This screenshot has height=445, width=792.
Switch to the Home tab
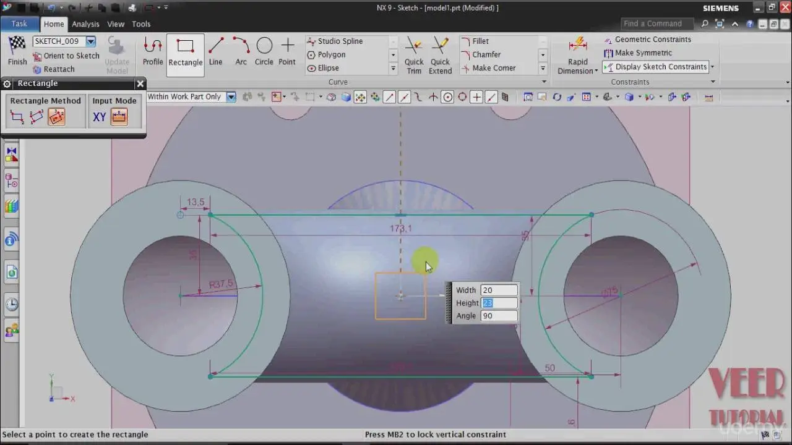54,24
